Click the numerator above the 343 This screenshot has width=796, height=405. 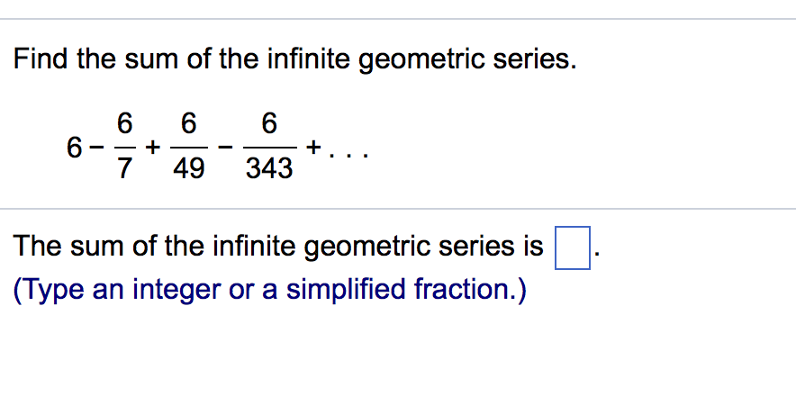pos(268,122)
